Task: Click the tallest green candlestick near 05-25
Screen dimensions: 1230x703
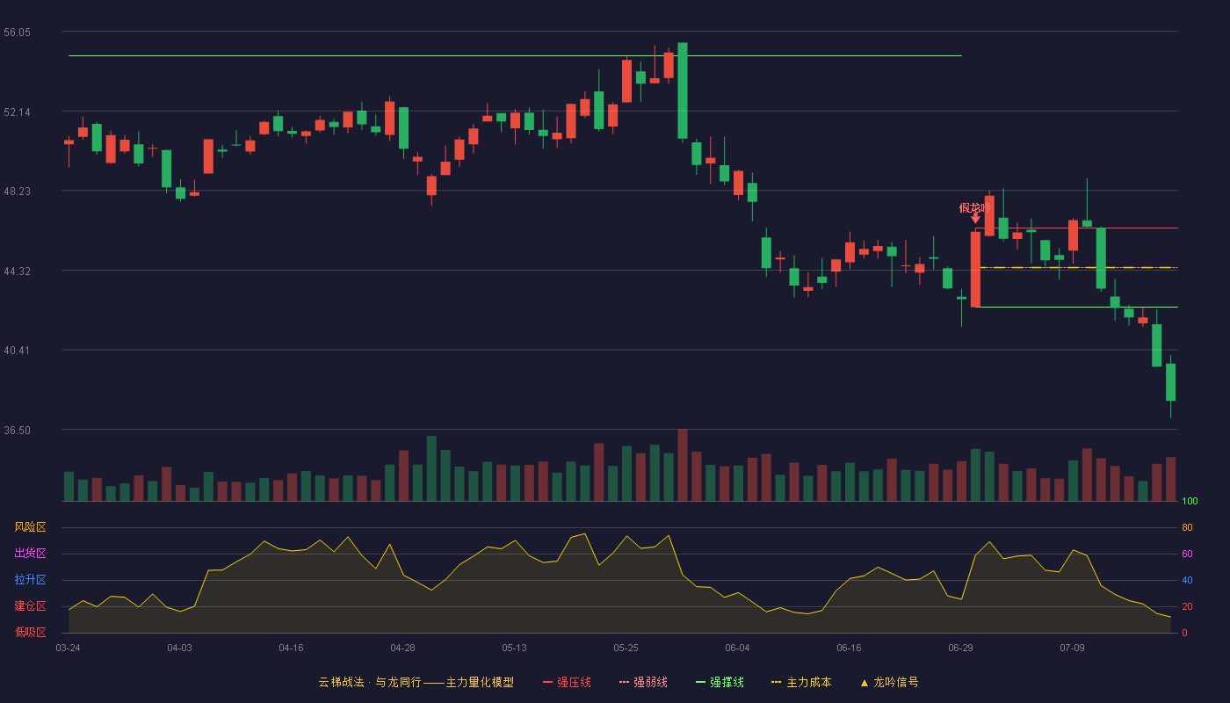Action: [x=683, y=91]
